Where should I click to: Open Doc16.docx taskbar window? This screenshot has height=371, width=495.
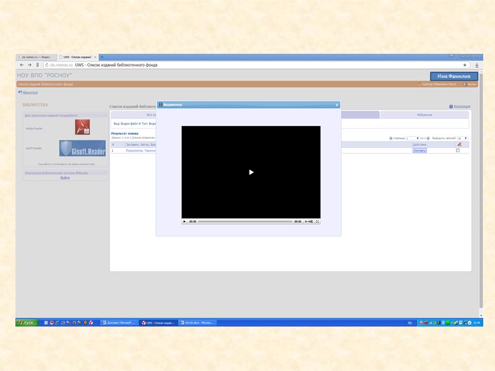(197, 323)
